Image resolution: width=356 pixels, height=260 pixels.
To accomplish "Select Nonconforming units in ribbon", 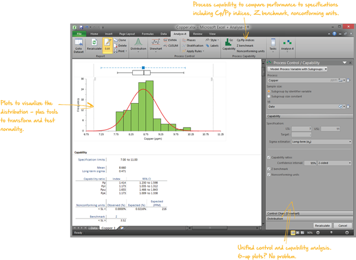I will pyautogui.click(x=250, y=51).
